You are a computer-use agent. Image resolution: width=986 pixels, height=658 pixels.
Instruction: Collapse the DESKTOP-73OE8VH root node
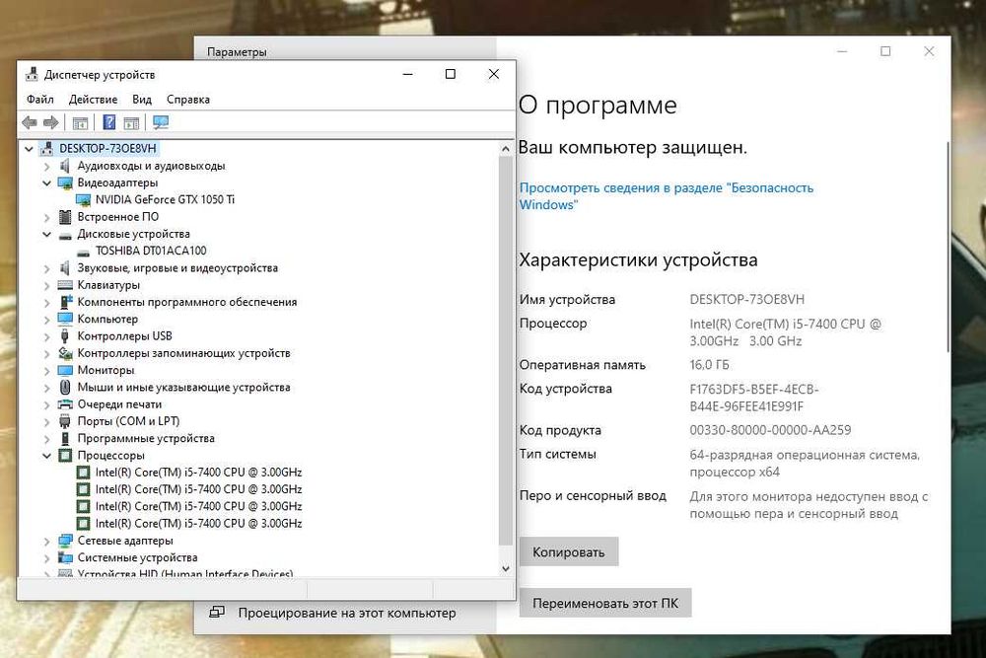click(29, 149)
